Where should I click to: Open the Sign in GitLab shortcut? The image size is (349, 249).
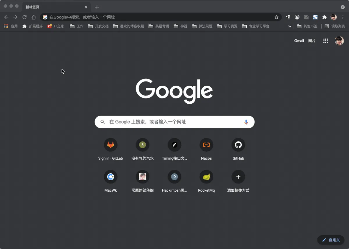click(111, 145)
